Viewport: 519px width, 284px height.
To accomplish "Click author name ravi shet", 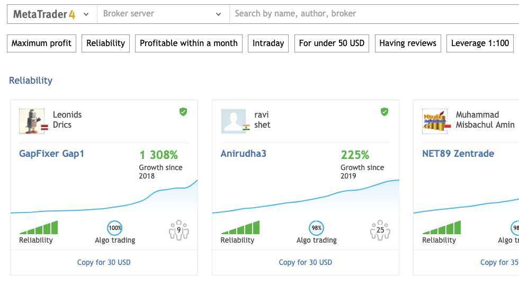I will (x=262, y=120).
